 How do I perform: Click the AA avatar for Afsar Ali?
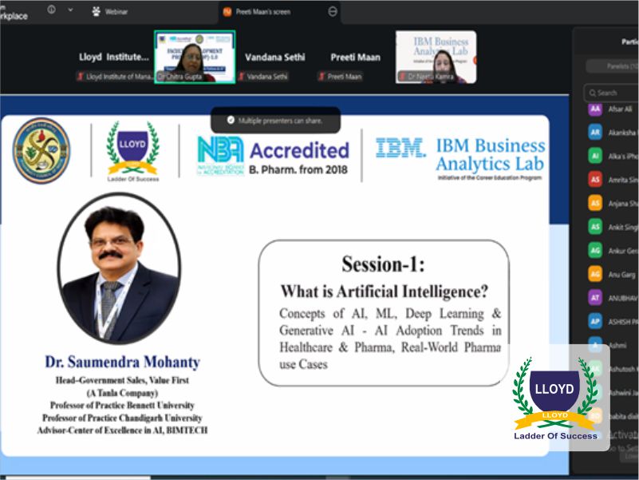click(595, 109)
